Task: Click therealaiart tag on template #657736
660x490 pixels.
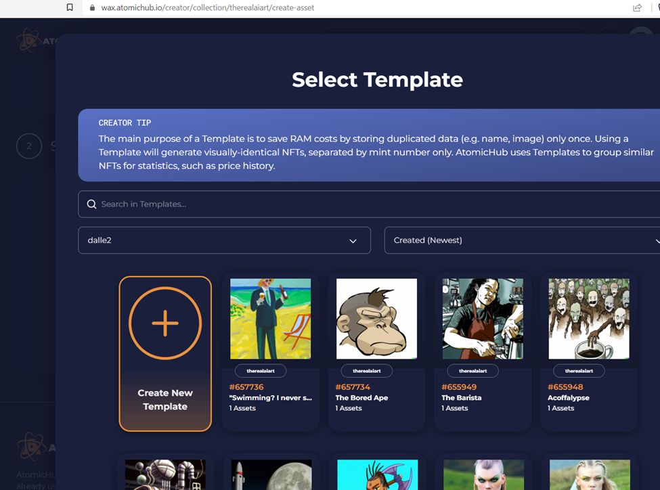Action: [261, 371]
